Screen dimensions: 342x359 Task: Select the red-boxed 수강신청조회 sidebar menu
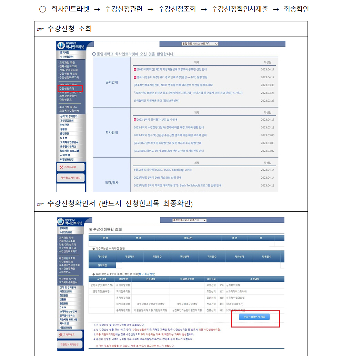pyautogui.click(x=68, y=89)
